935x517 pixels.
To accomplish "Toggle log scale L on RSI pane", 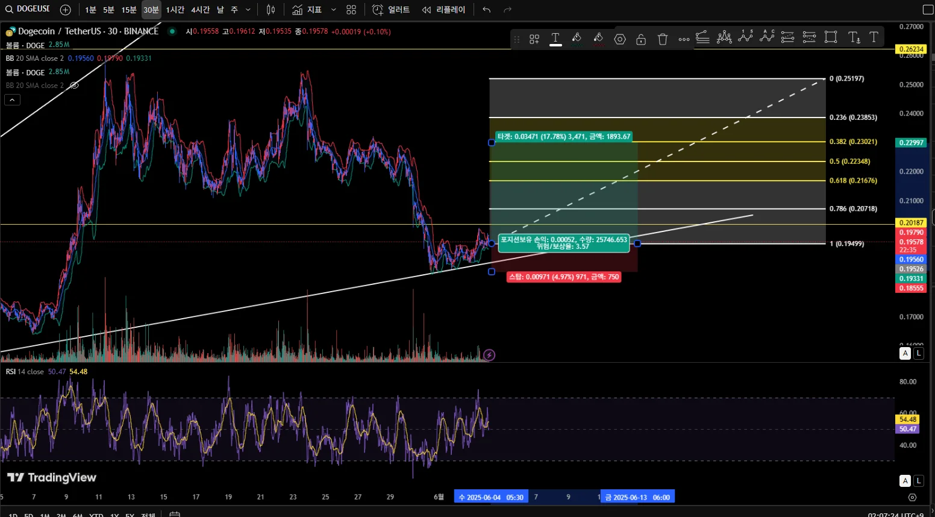I will click(x=919, y=481).
